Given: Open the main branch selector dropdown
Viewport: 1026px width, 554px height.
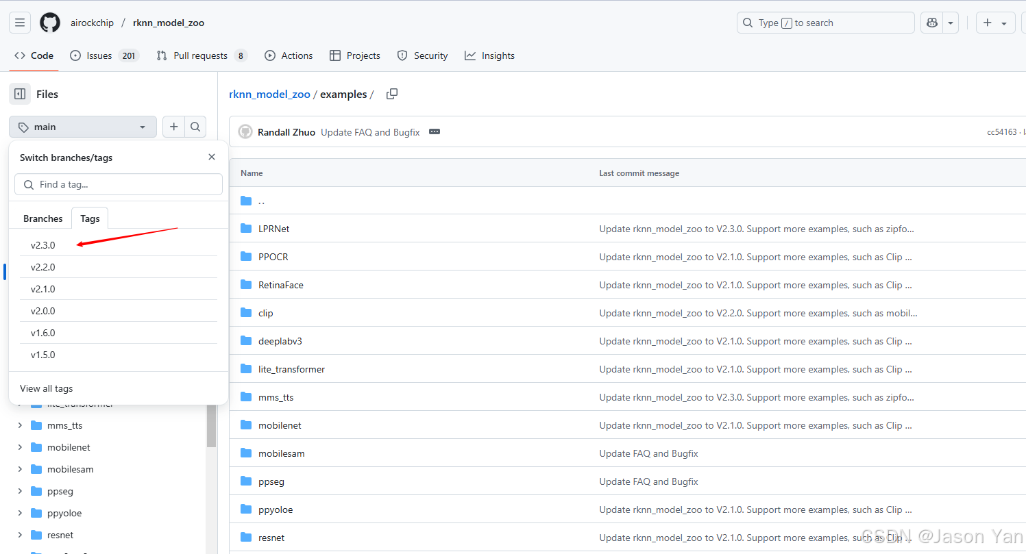Looking at the screenshot, I should (83, 127).
